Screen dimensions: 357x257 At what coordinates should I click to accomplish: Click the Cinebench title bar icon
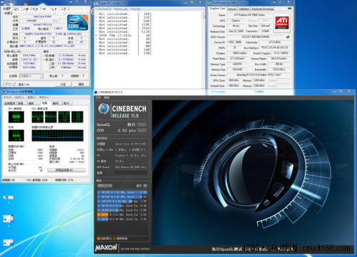(x=96, y=92)
